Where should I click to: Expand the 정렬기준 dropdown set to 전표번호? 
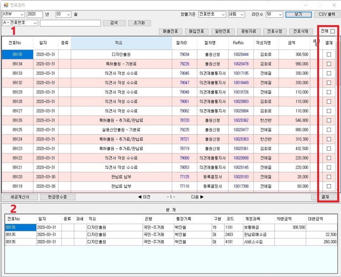[x=212, y=14]
